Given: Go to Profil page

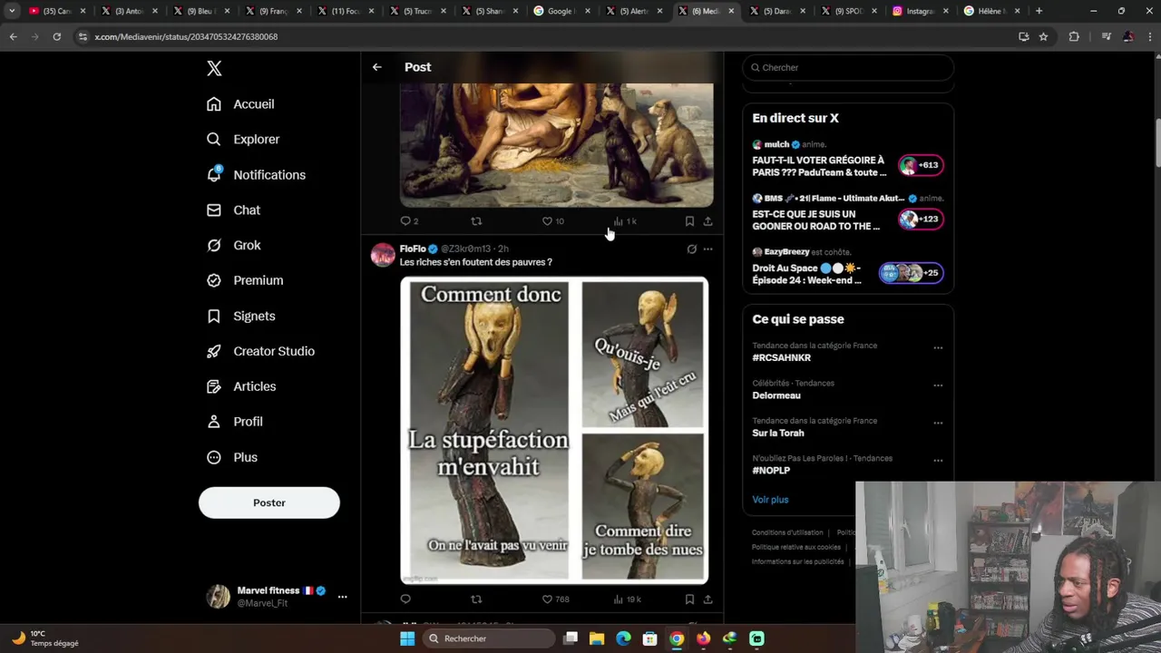Looking at the screenshot, I should tap(234, 423).
